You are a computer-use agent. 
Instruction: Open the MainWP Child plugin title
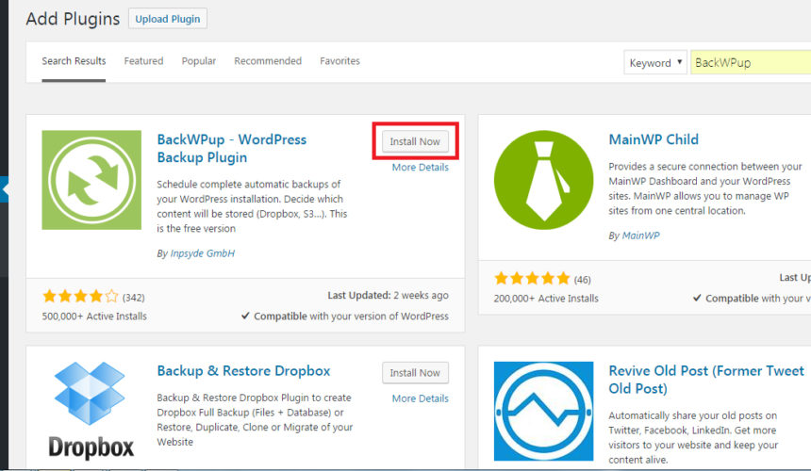pyautogui.click(x=654, y=139)
